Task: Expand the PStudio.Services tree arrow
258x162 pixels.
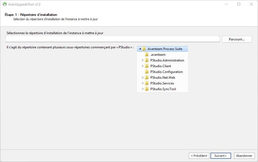Action: tap(143, 83)
